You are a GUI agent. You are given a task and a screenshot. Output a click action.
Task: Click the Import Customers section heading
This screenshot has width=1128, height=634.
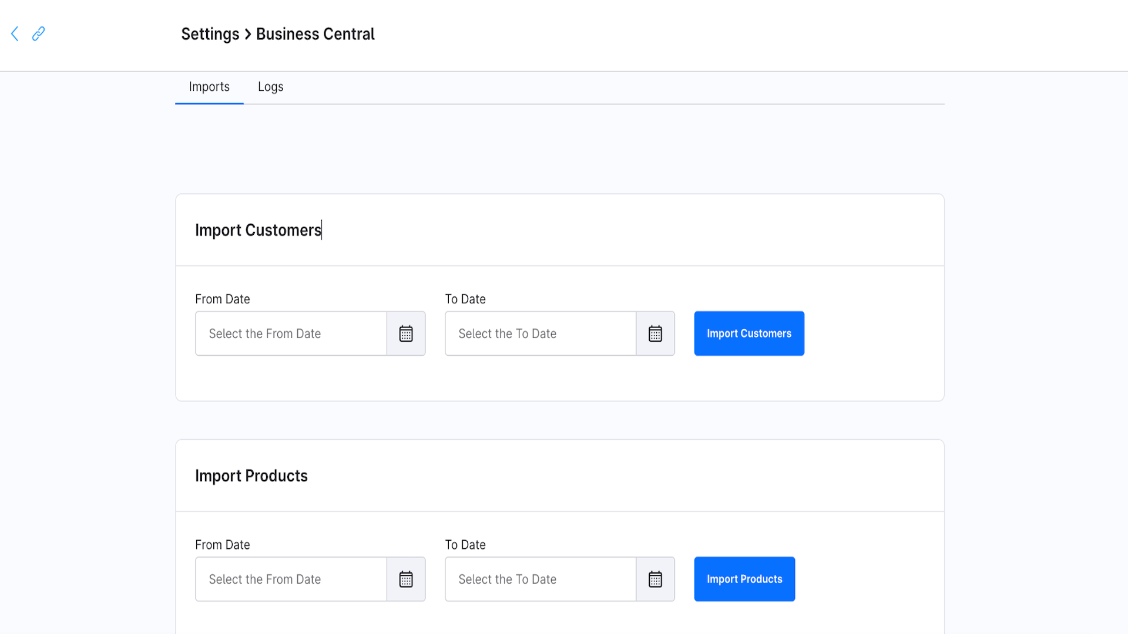point(258,230)
